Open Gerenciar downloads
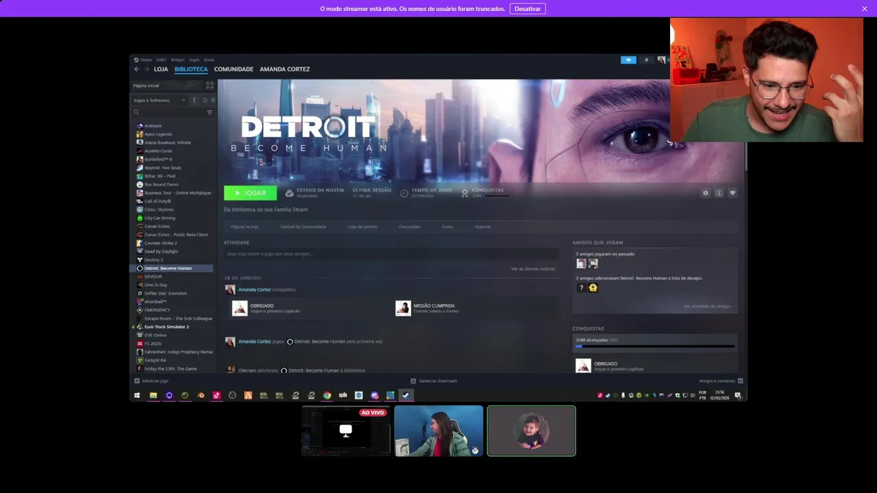 [x=434, y=381]
